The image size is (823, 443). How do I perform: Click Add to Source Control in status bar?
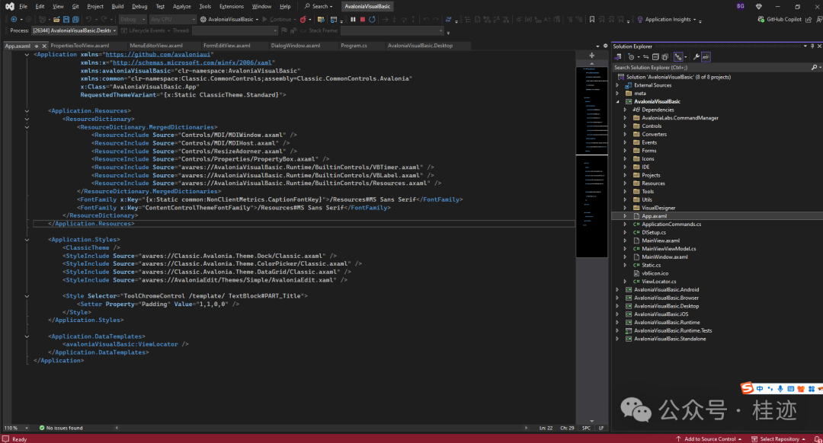pos(709,438)
